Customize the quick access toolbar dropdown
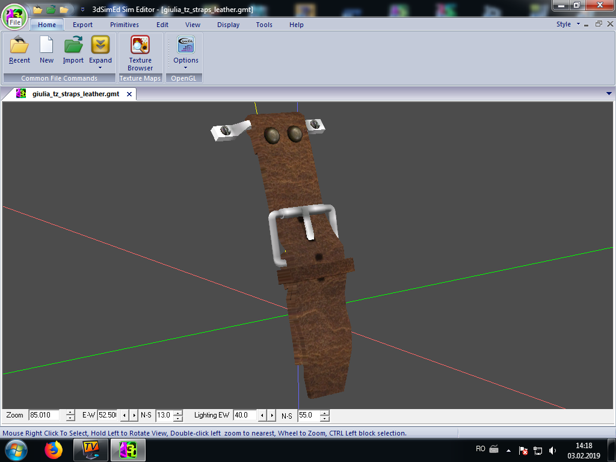The height and width of the screenshot is (462, 616). 82,10
